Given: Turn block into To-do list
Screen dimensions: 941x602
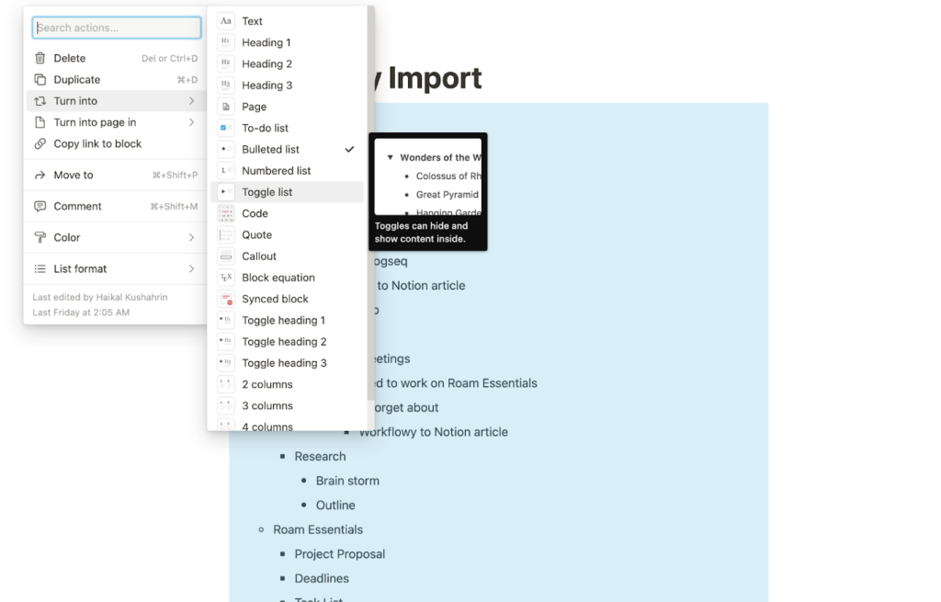Looking at the screenshot, I should pos(288,128).
